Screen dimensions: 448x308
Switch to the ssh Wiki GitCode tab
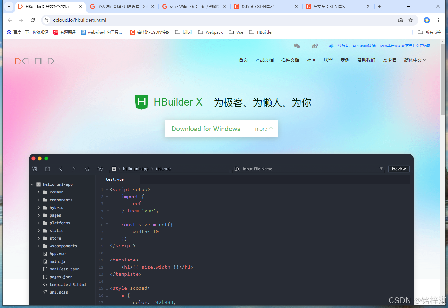(x=194, y=6)
